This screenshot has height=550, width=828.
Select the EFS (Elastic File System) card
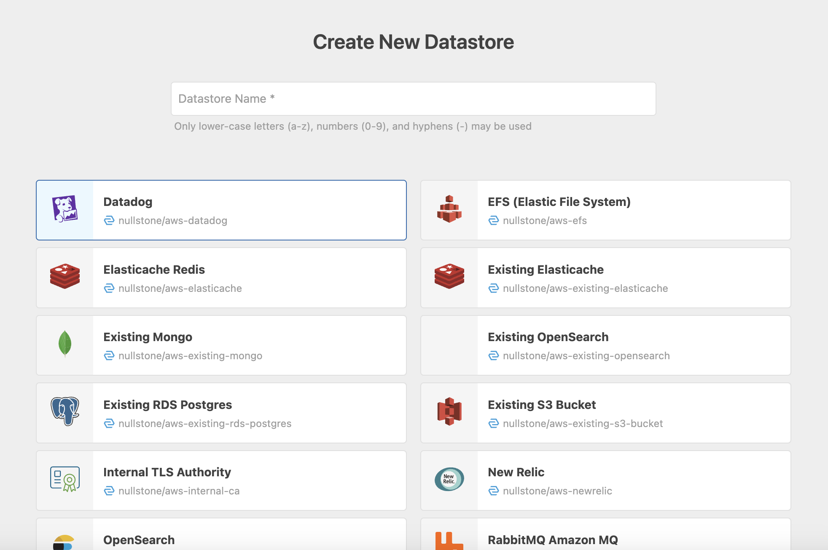pyautogui.click(x=606, y=210)
